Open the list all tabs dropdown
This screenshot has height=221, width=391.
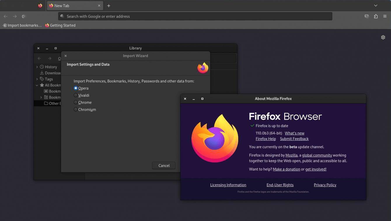tap(376, 6)
